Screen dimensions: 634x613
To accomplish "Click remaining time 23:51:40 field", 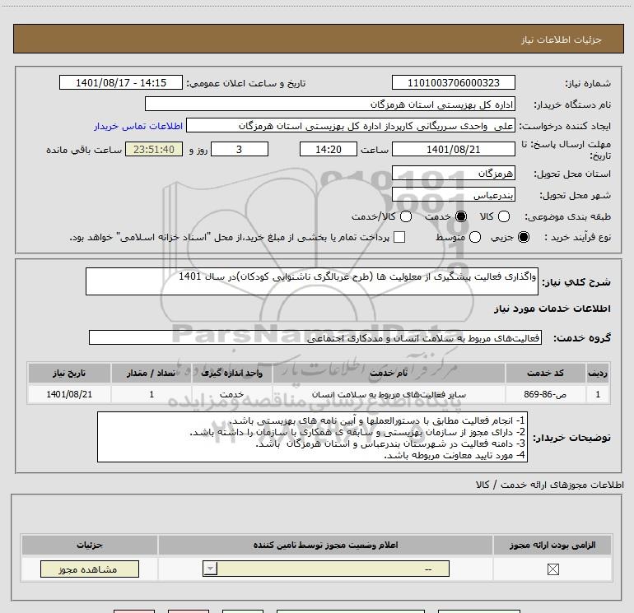I will click(154, 149).
